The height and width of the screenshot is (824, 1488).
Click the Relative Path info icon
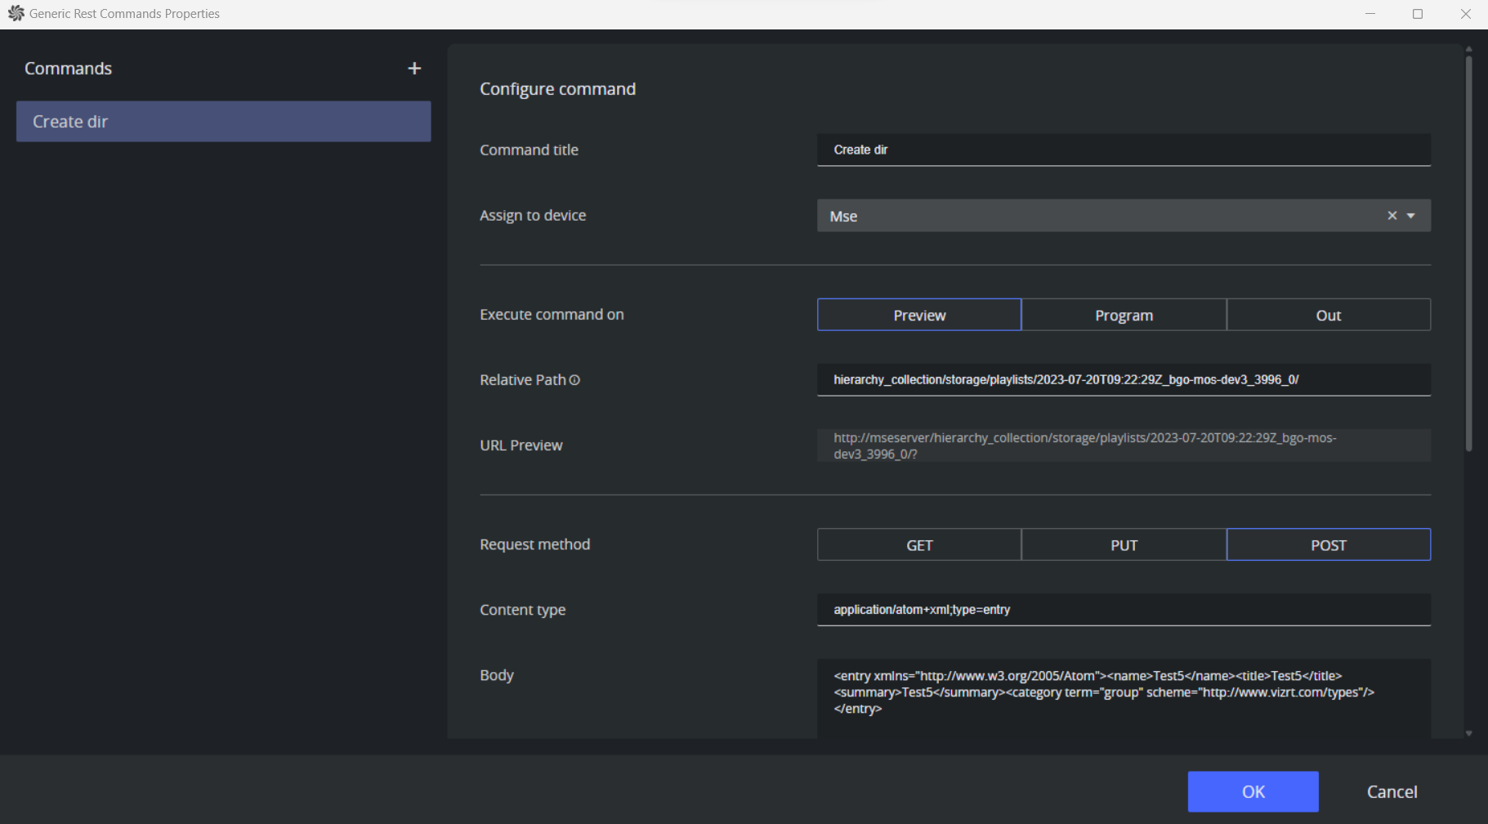(574, 380)
